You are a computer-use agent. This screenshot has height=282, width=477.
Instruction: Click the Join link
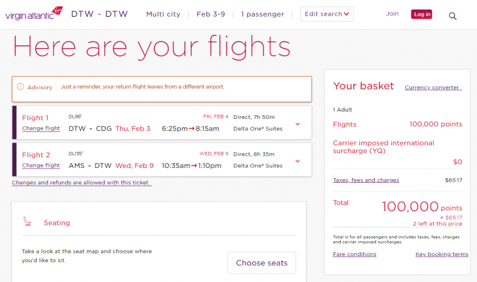[x=392, y=14]
